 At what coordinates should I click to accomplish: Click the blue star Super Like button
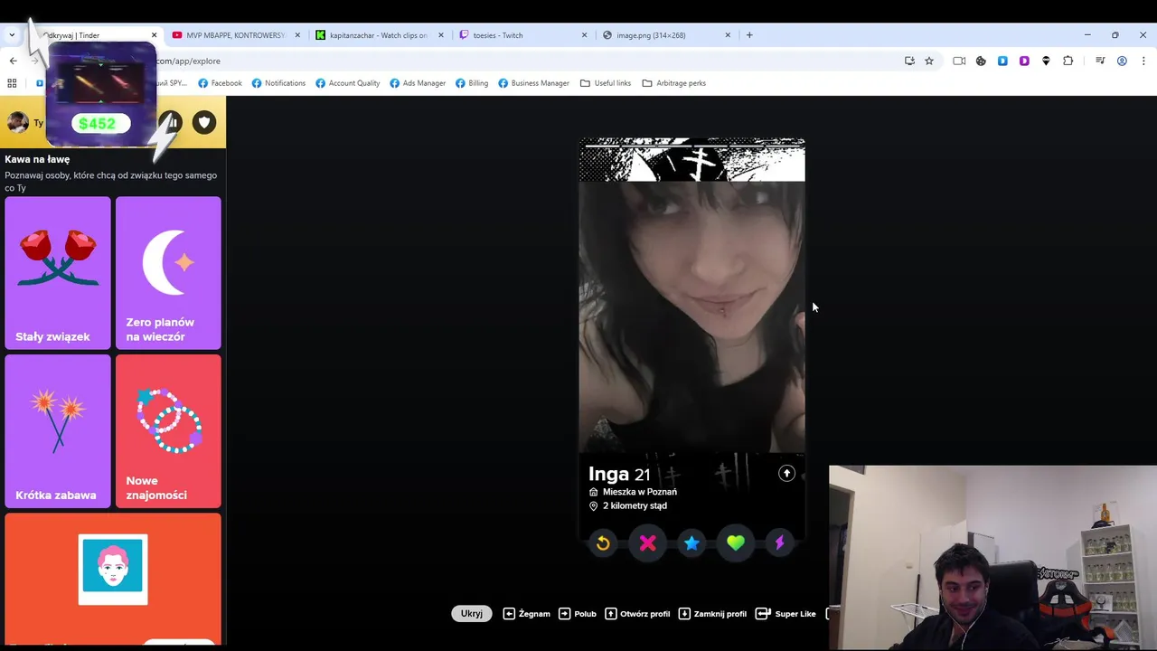(x=691, y=542)
